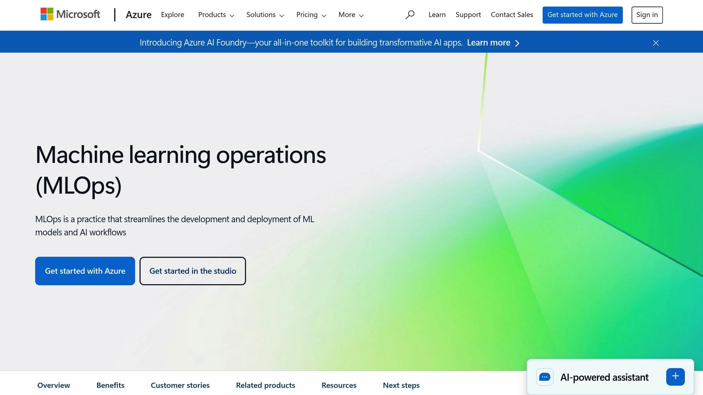Click the Sign in button

[x=647, y=15]
